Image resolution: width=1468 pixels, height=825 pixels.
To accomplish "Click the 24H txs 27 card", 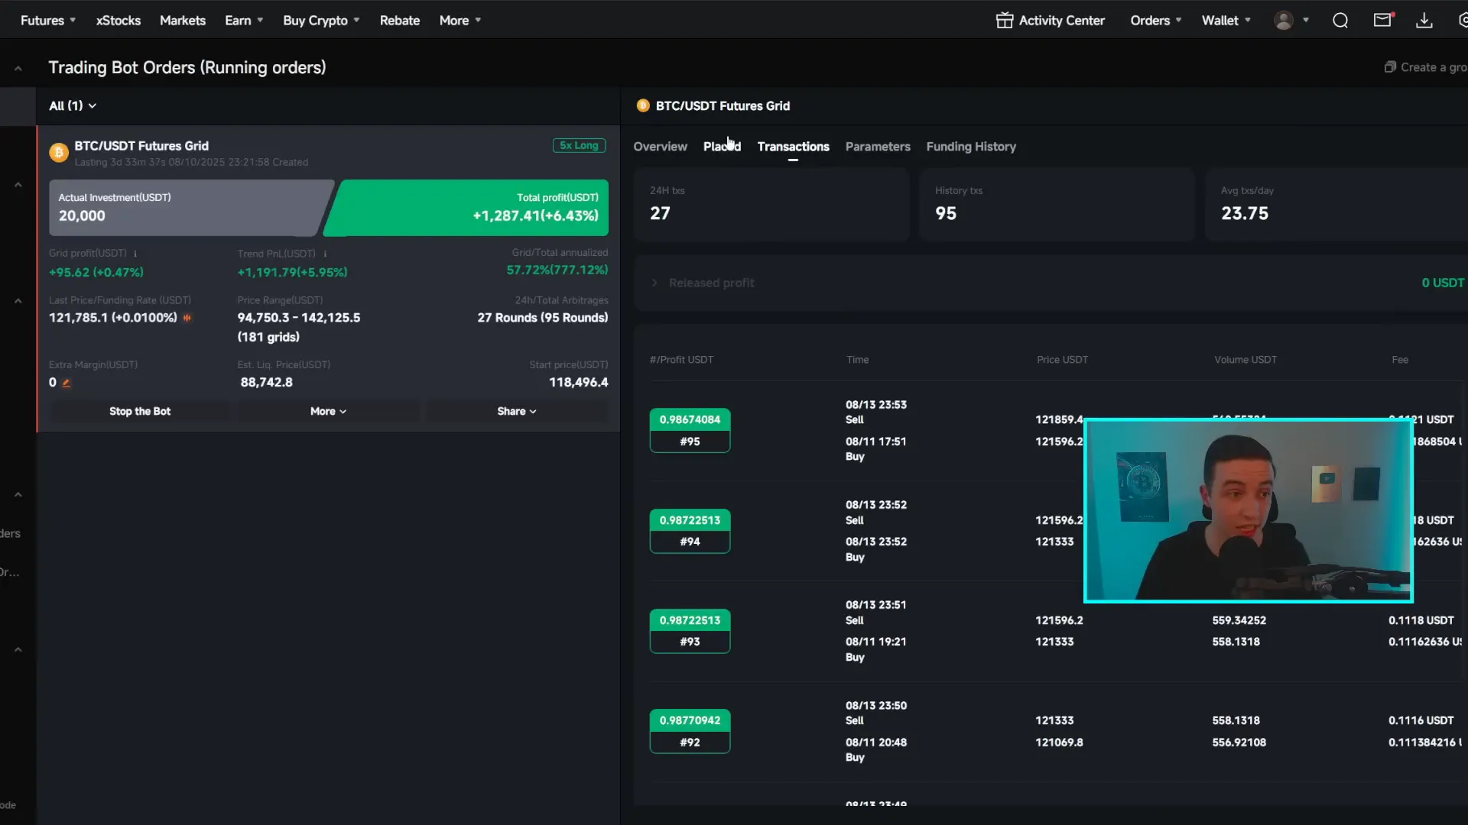I will 771,205.
